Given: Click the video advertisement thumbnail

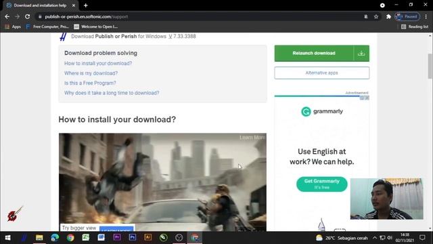Looking at the screenshot, I should point(162,182).
